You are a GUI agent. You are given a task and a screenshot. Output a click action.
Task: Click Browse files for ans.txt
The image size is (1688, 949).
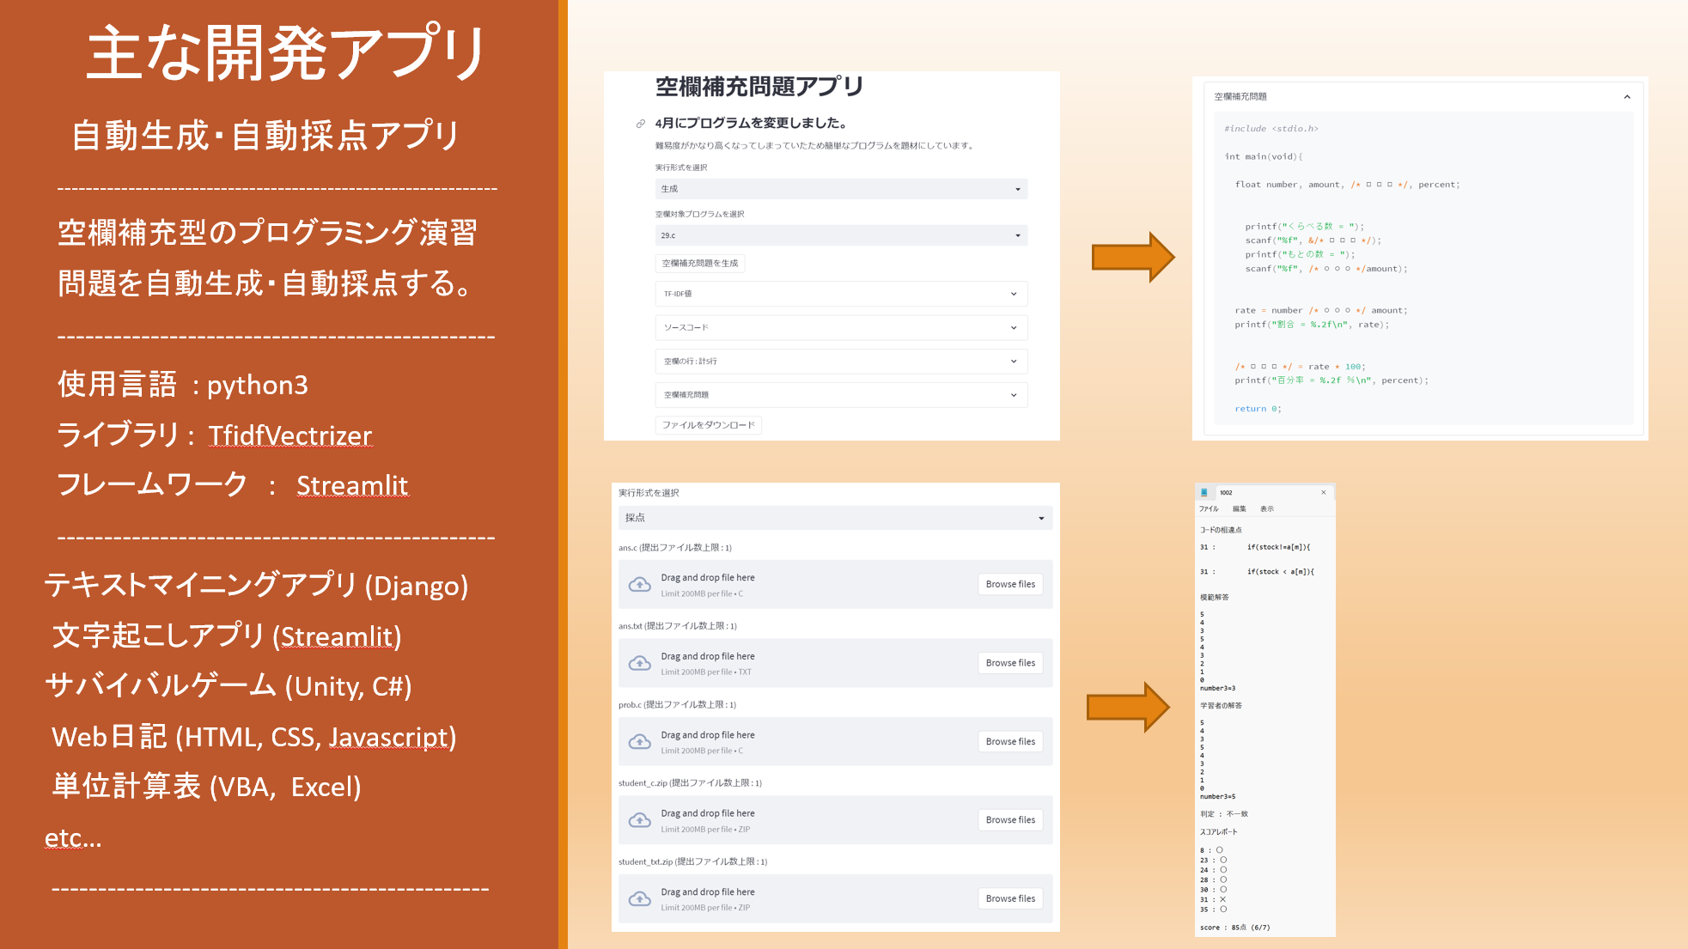(x=1010, y=663)
